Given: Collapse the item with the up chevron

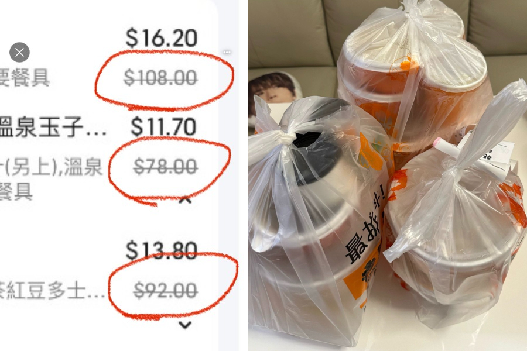Looking at the screenshot, I should 185,200.
